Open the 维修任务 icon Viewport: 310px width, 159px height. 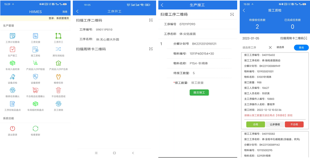pyautogui.click(x=58, y=77)
